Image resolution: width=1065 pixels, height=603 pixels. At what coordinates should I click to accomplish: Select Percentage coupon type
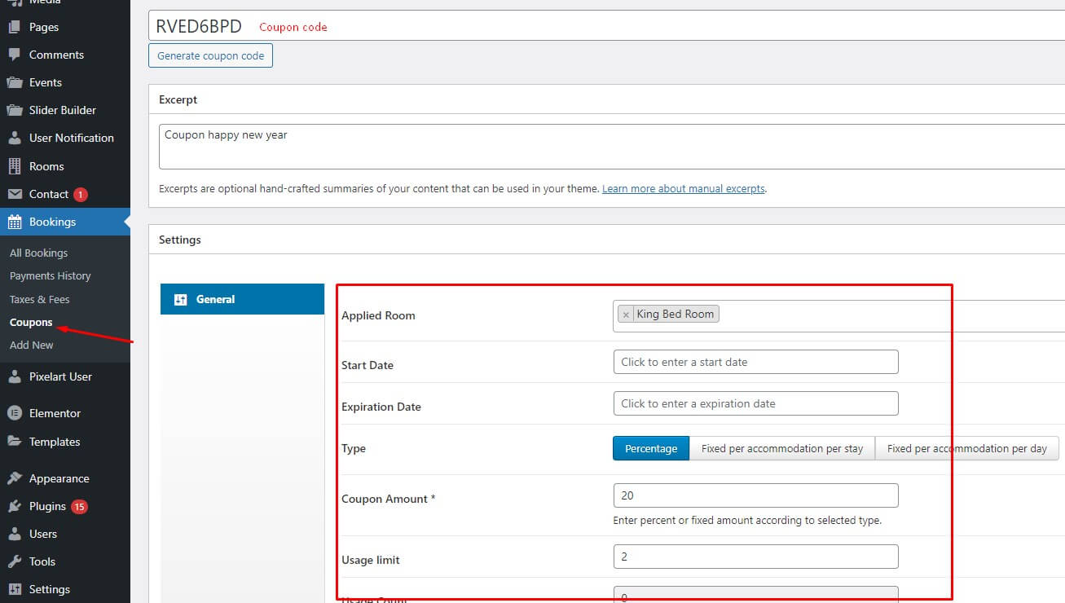[x=651, y=448]
